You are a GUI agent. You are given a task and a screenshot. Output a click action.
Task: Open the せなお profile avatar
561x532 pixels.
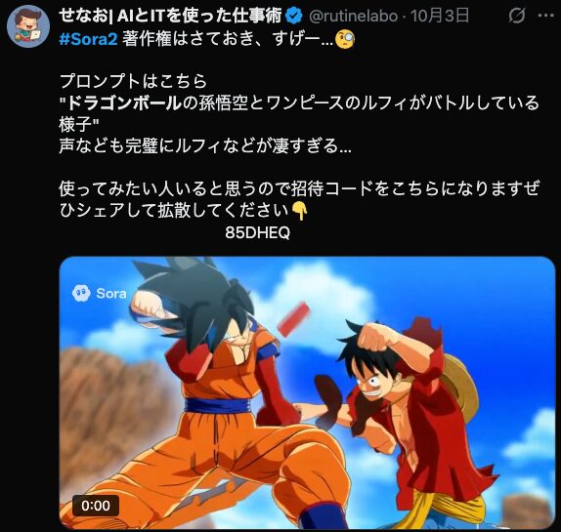28,26
